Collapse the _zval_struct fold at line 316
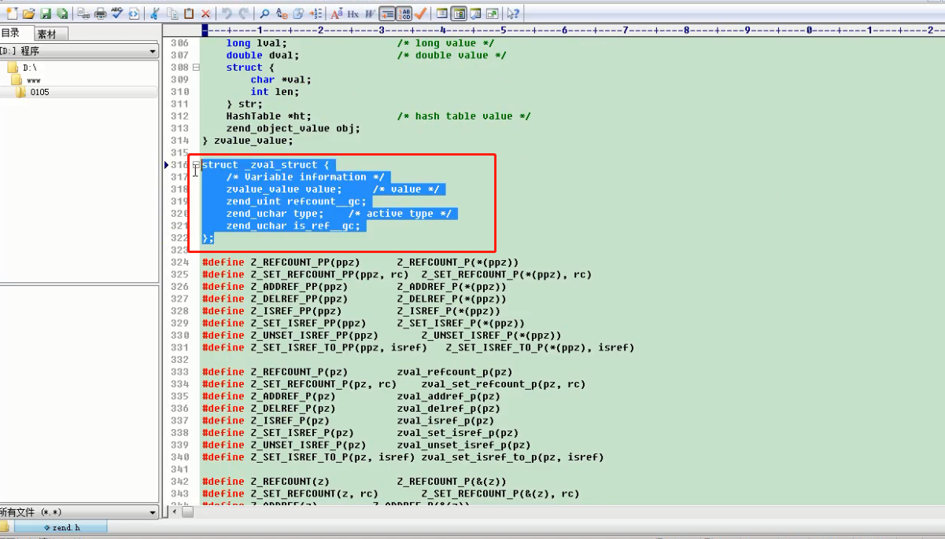 (x=196, y=165)
